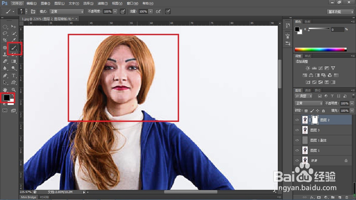Open the 文件(F) menu
Image resolution: width=356 pixels, height=200 pixels.
[x=17, y=4]
